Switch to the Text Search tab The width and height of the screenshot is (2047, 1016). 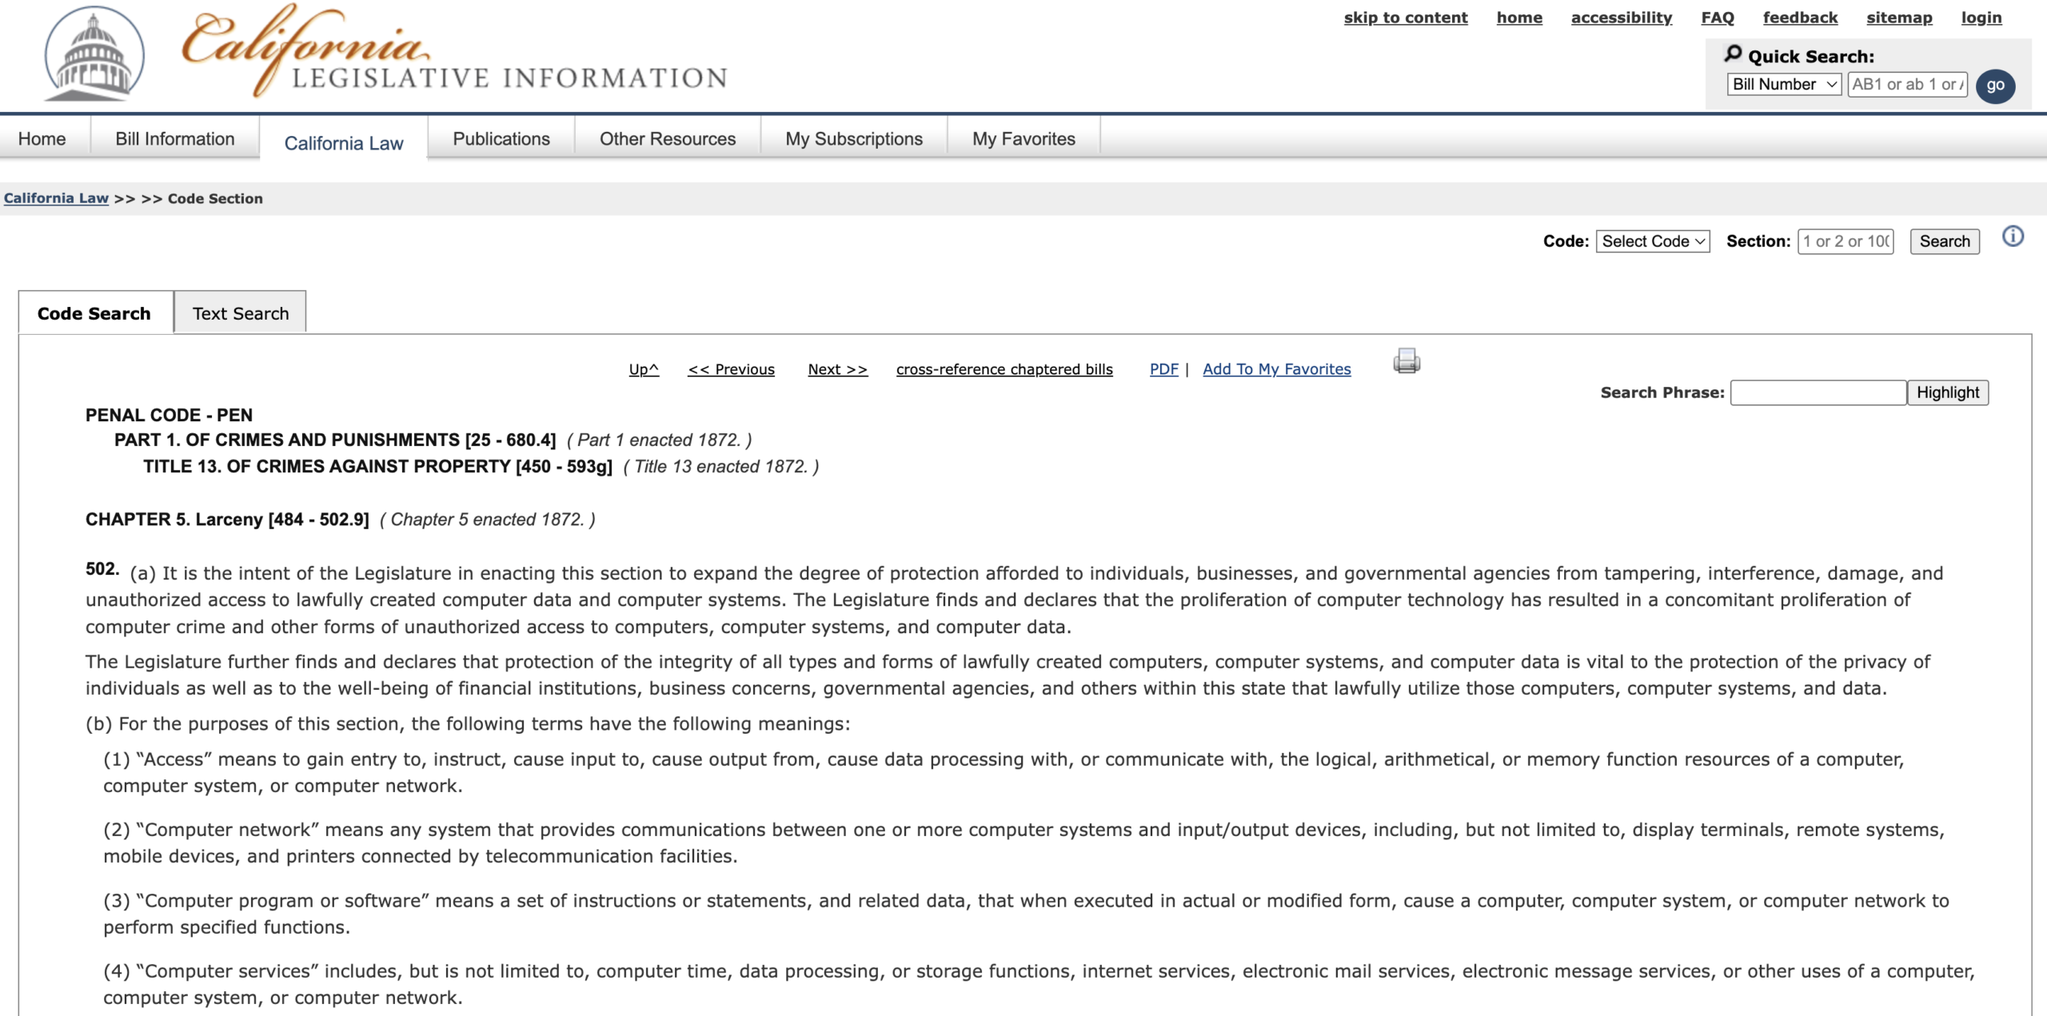pyautogui.click(x=240, y=313)
